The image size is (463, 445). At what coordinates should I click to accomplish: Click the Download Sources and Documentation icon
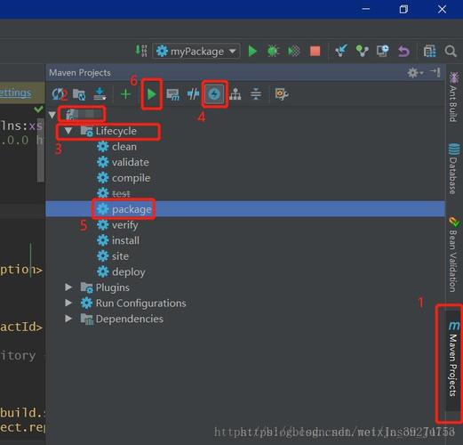pos(100,94)
